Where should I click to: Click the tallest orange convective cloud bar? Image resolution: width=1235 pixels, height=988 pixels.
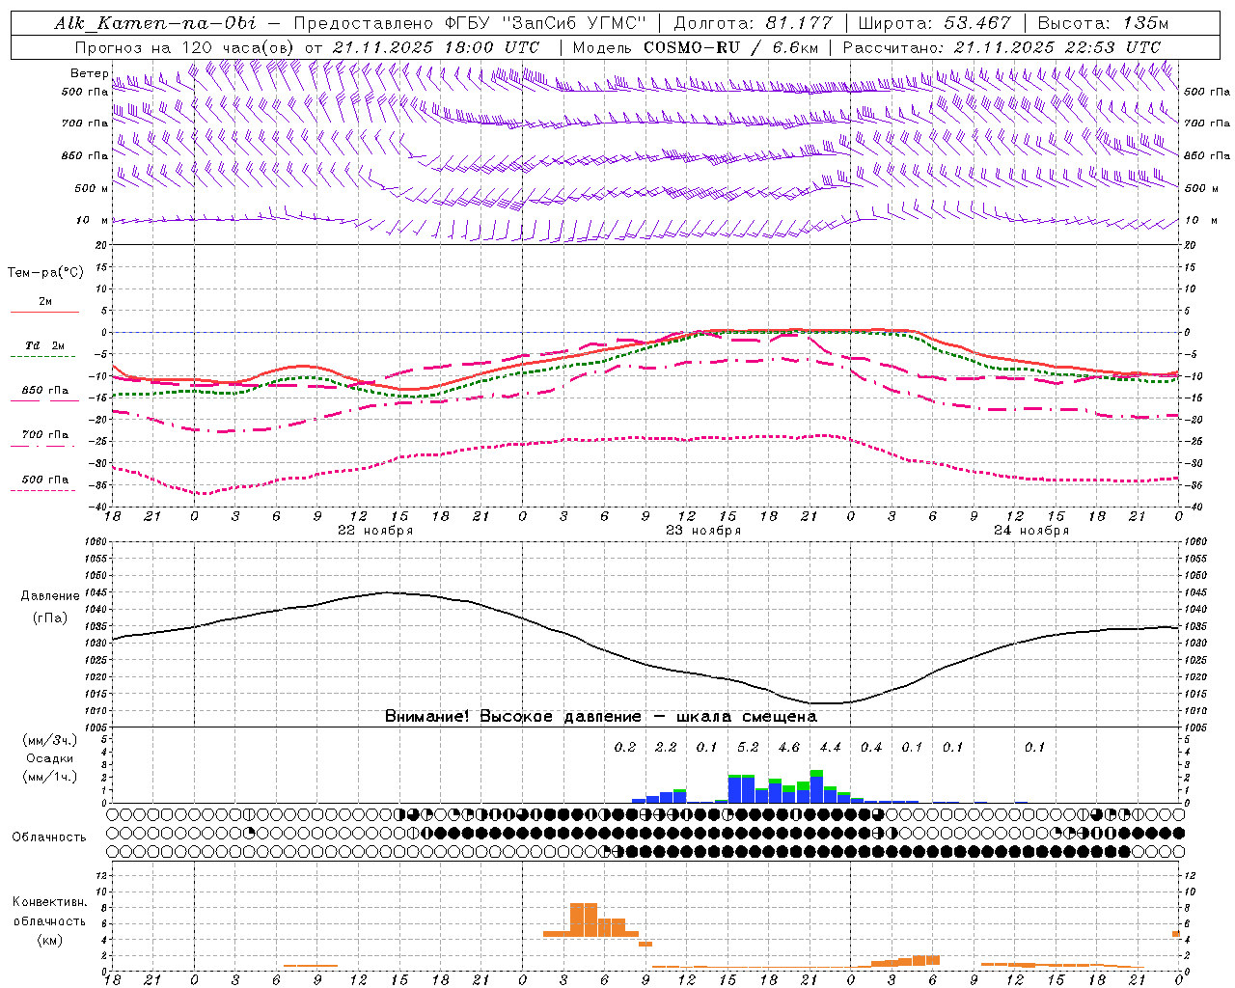584,919
